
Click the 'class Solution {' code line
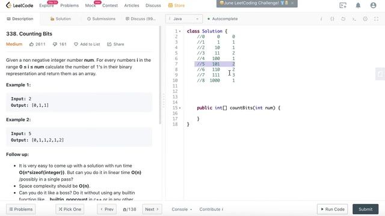[207, 31]
